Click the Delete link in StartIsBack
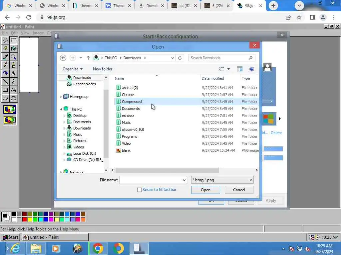 [x=276, y=133]
